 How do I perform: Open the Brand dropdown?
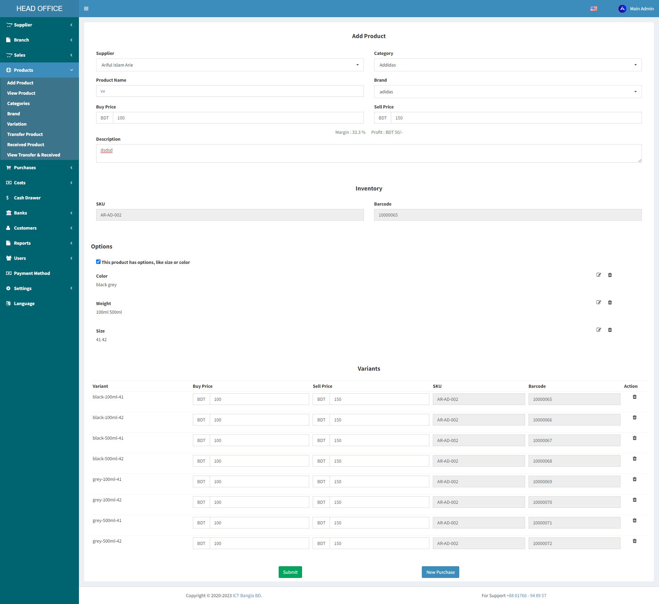507,92
